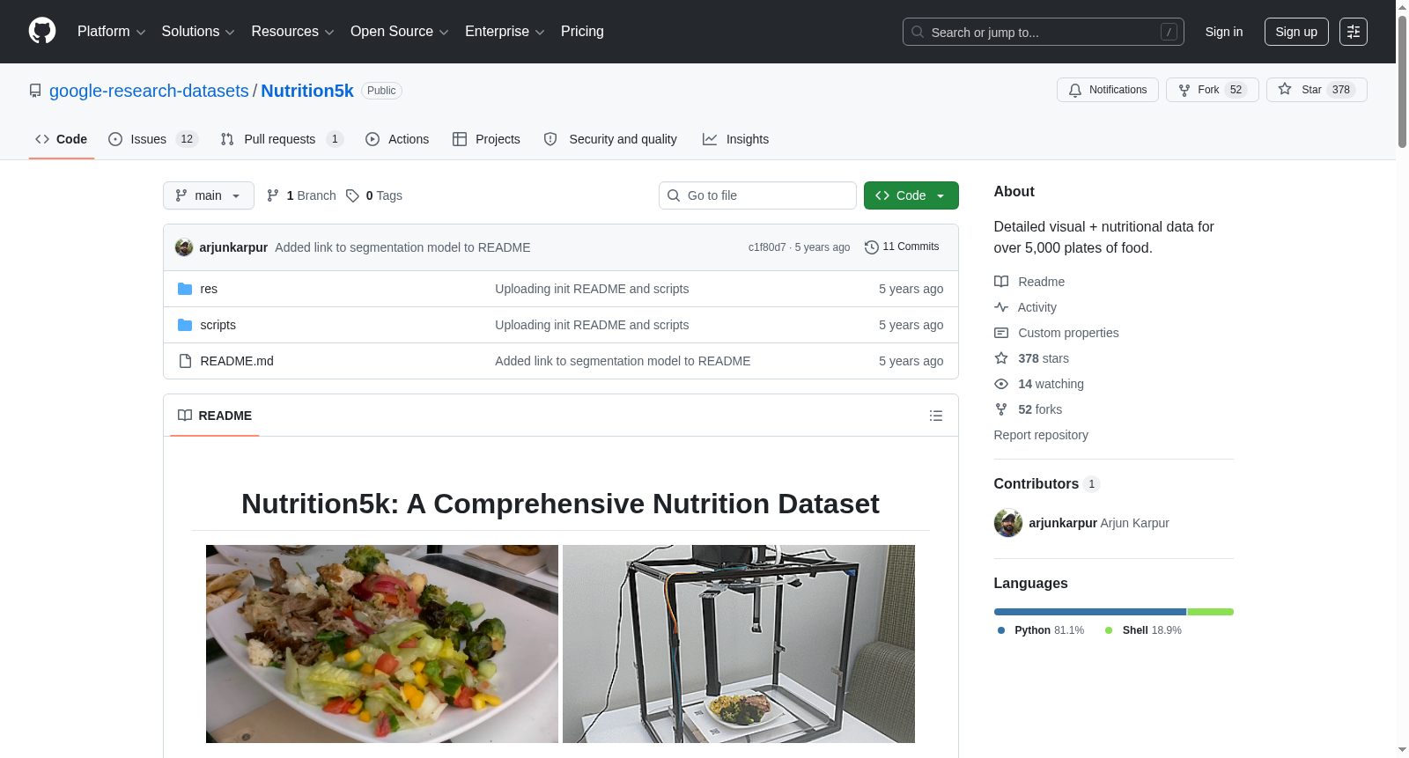Viewport: 1409px width, 758px height.
Task: Click the contributor avatar of Arjun Karpur
Action: (1008, 523)
